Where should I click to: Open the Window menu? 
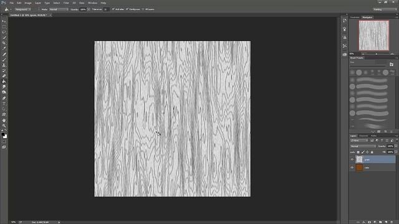(92, 2)
